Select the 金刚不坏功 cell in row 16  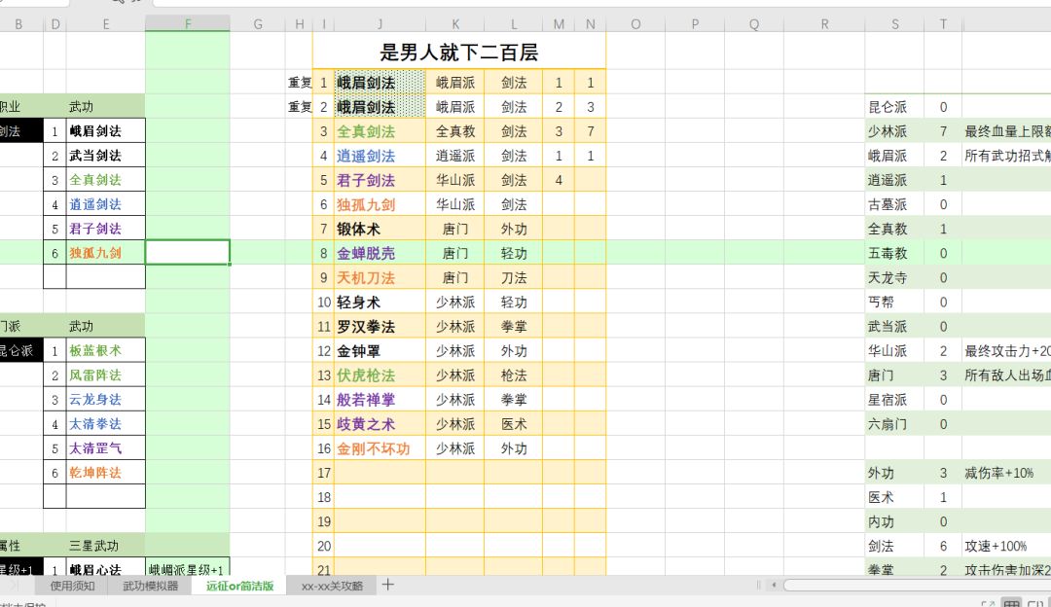381,448
